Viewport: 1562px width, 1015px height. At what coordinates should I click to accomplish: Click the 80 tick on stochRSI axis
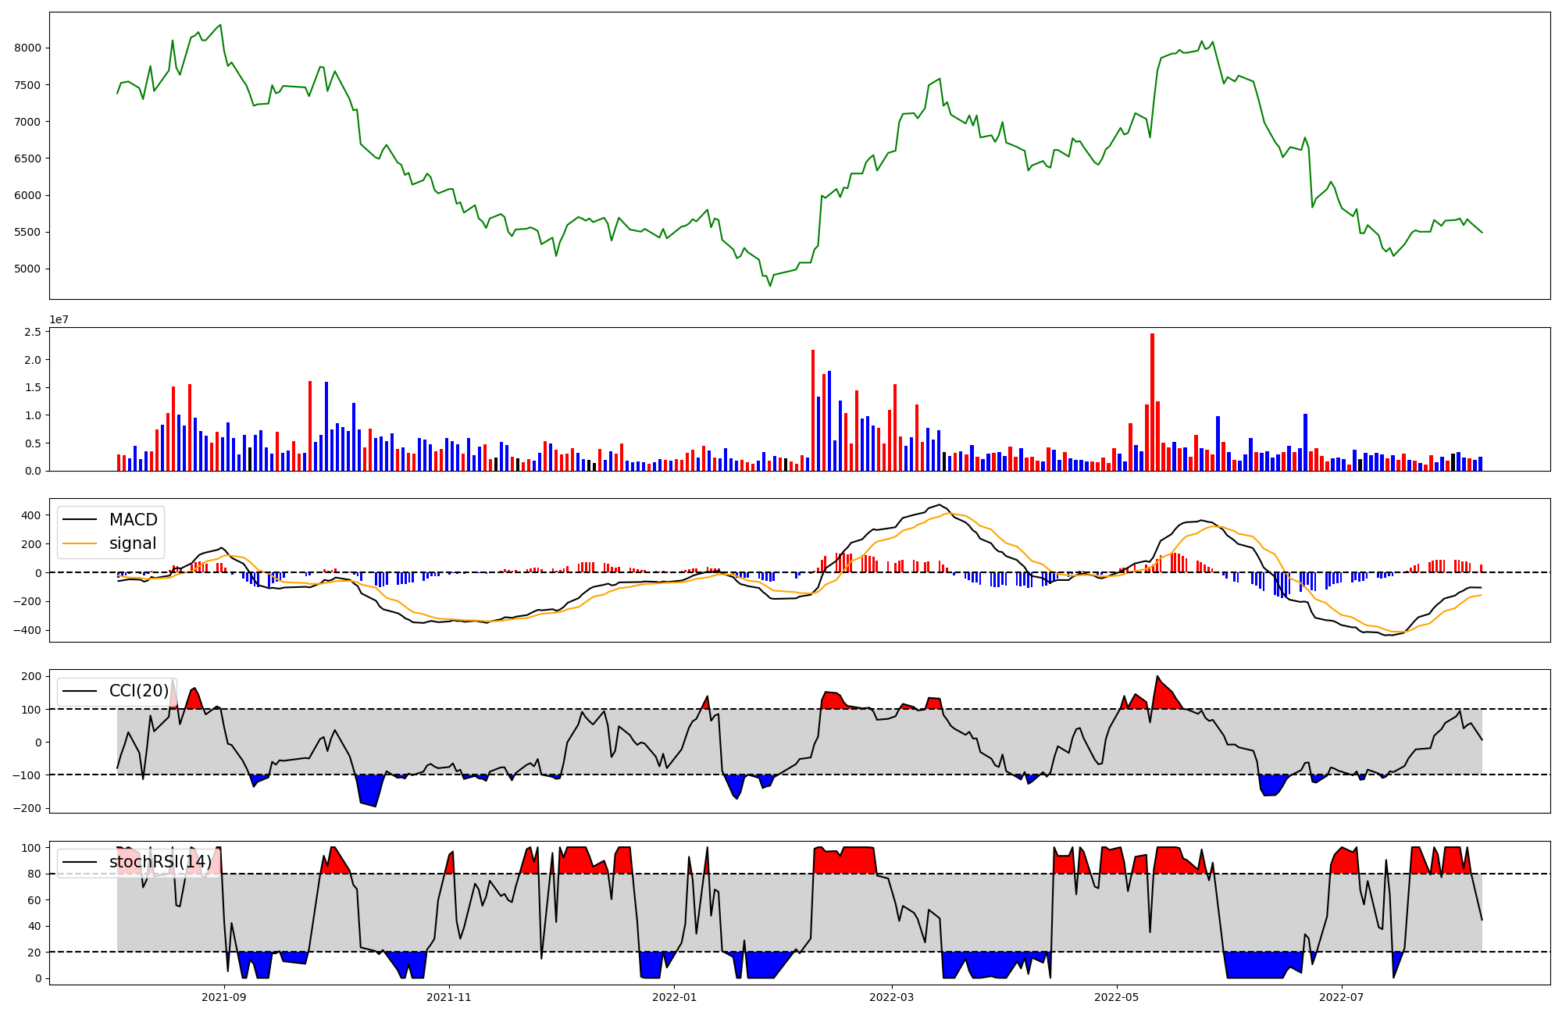point(34,874)
